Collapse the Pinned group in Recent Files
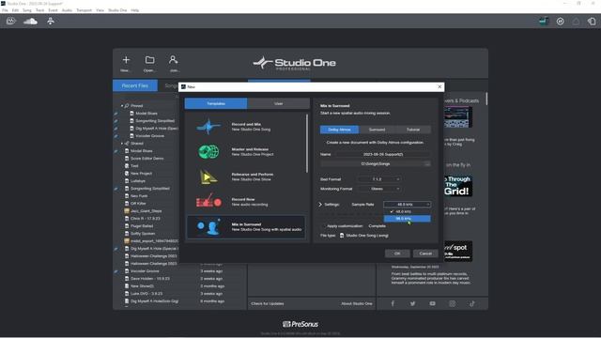The image size is (601, 338). tap(122, 106)
